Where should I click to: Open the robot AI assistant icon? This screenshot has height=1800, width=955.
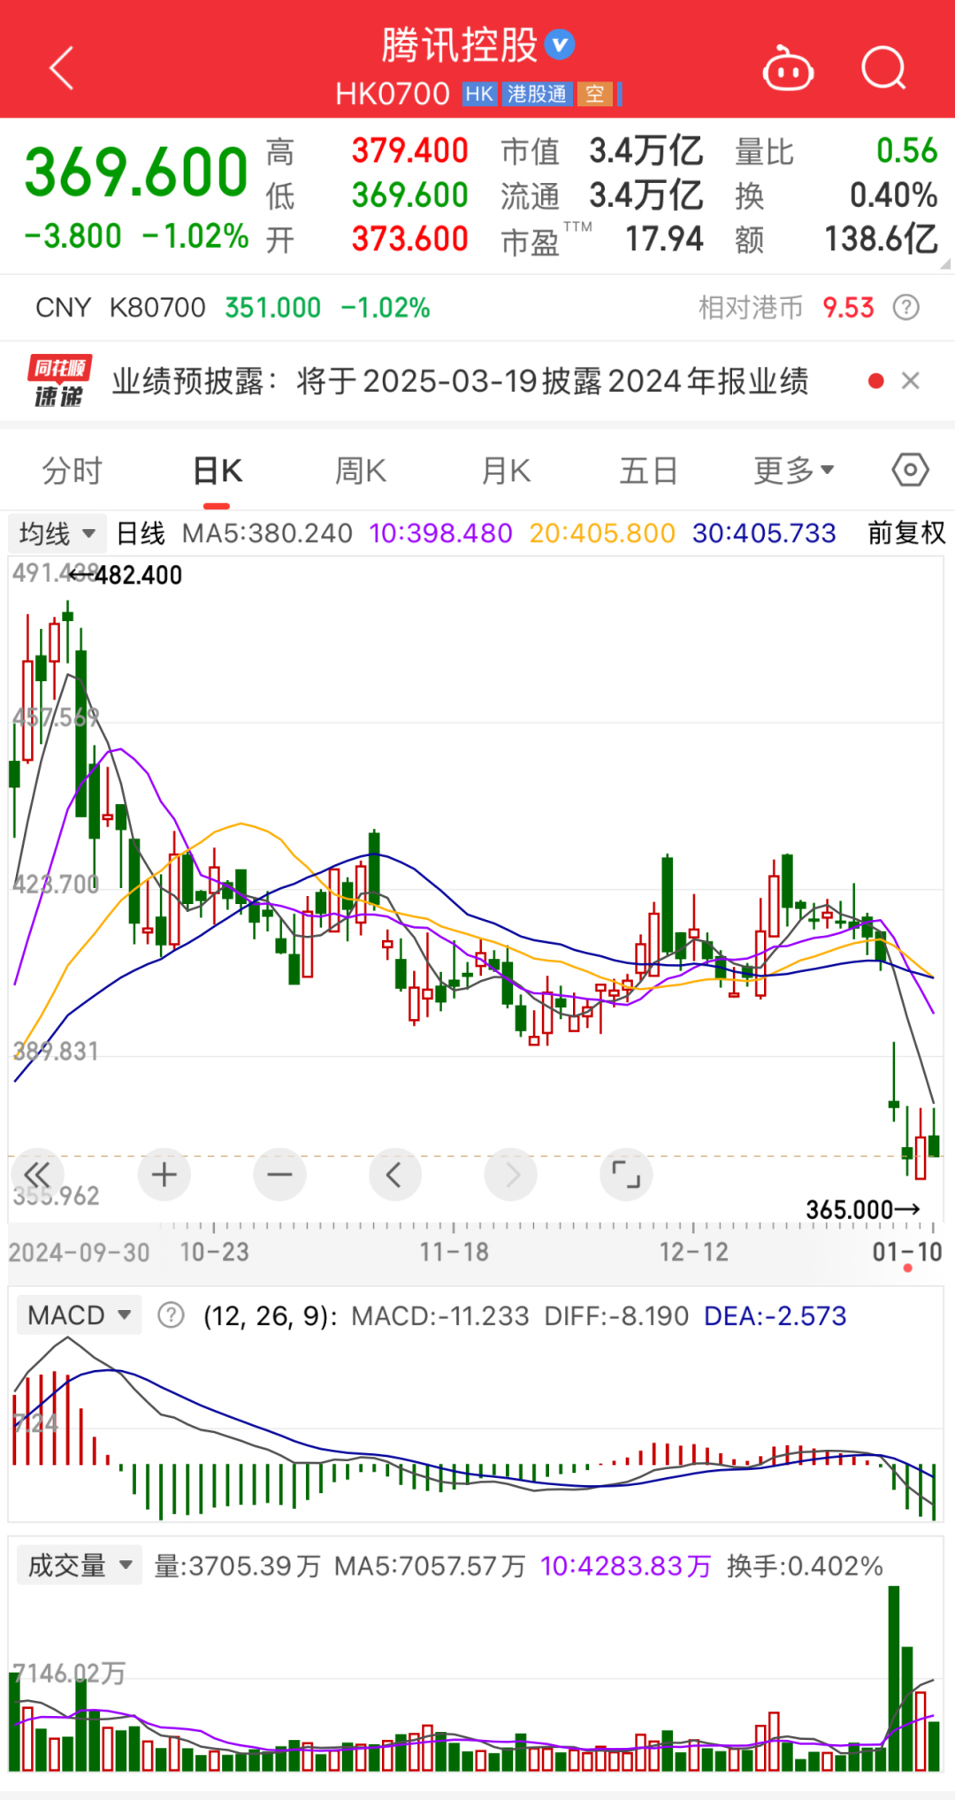(788, 69)
